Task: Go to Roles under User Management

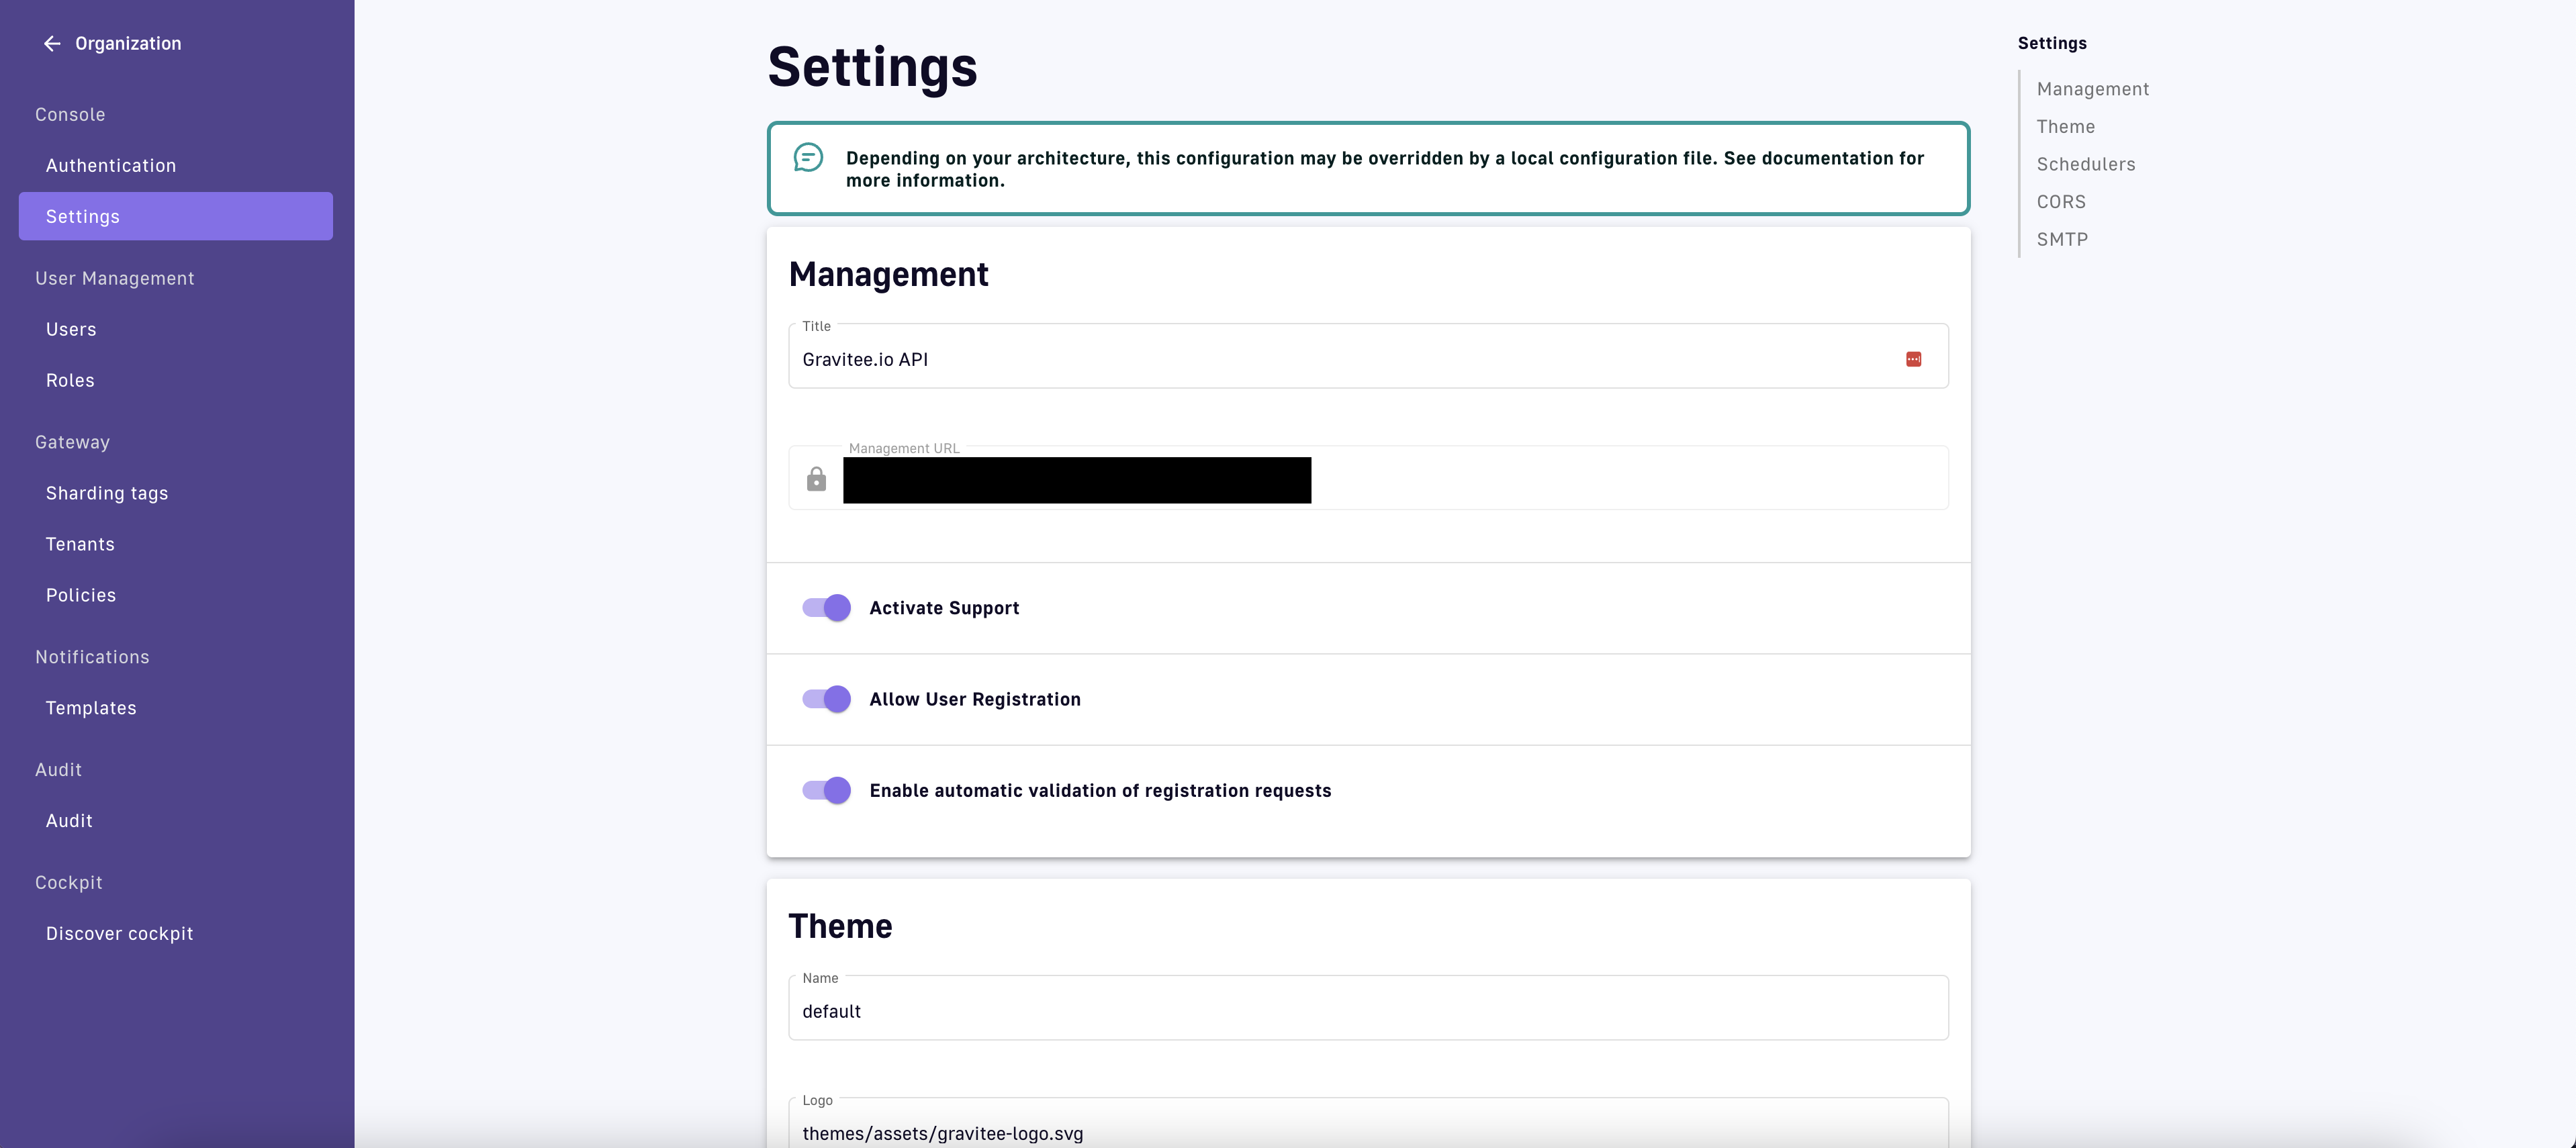Action: tap(70, 381)
